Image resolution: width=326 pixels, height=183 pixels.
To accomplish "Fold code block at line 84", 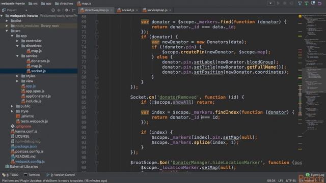I will click(97, 97).
